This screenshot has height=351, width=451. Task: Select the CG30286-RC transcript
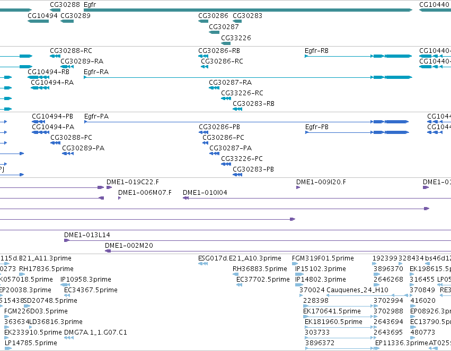(x=205, y=67)
